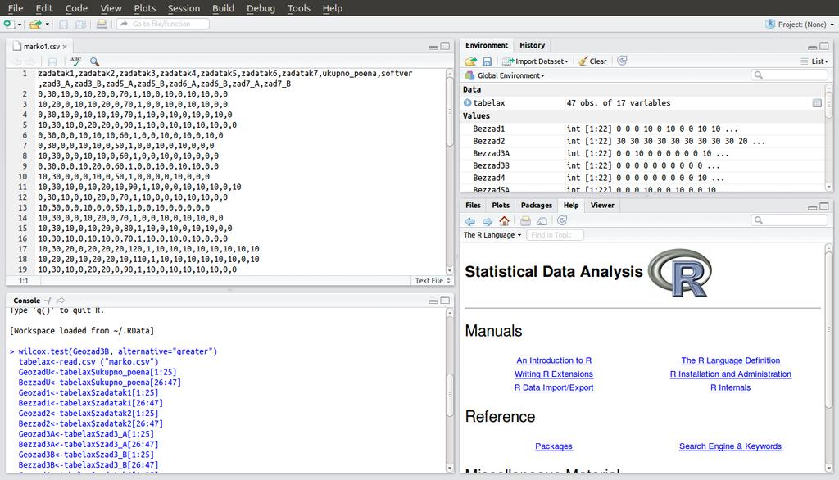Open R Installation and Administration link
Viewport: 839px width, 480px height.
(730, 374)
